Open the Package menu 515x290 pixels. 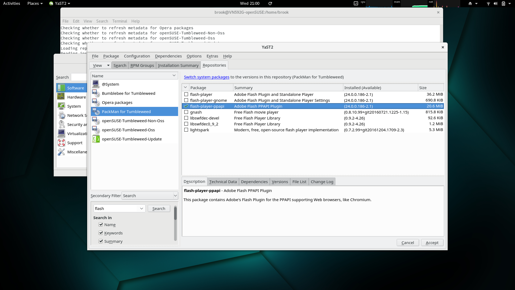click(x=111, y=56)
